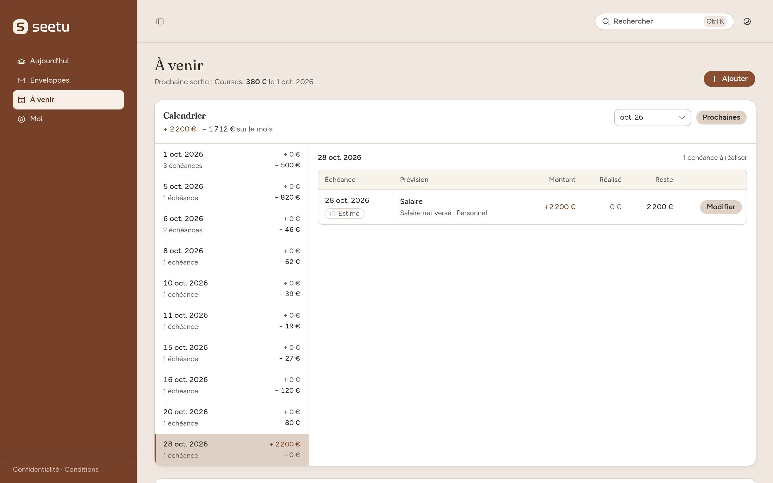Click the +2 200 € montant cell
Screen dimensions: 773x483
[x=560, y=207]
